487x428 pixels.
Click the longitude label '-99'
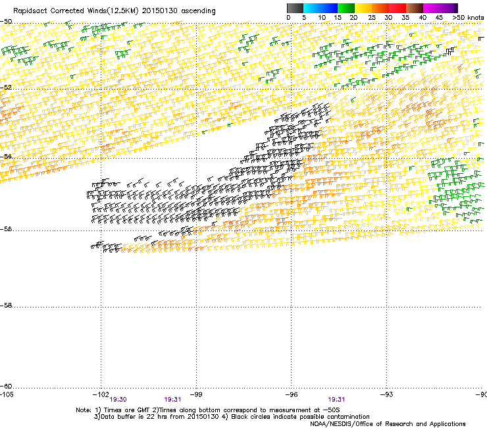[196, 394]
